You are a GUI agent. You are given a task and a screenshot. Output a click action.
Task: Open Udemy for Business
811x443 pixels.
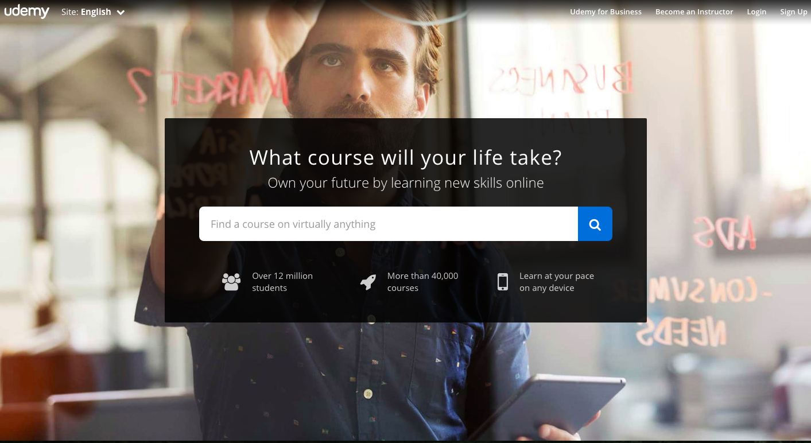pyautogui.click(x=606, y=11)
